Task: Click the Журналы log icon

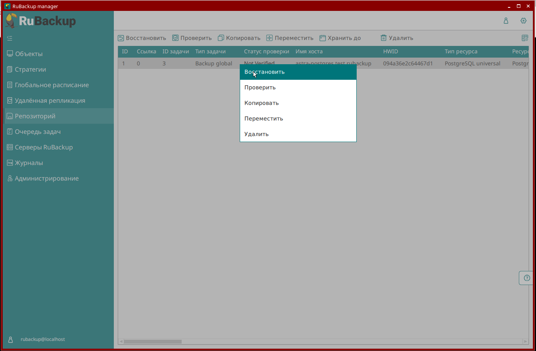Action: click(10, 163)
